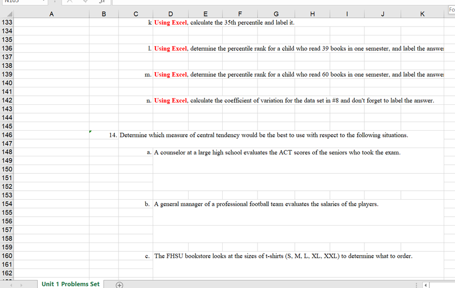Select row 160 header
455x288 pixels.
(x=7, y=256)
